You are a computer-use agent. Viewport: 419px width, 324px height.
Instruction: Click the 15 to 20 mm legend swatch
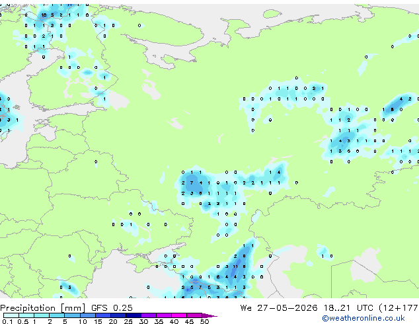click(x=103, y=315)
